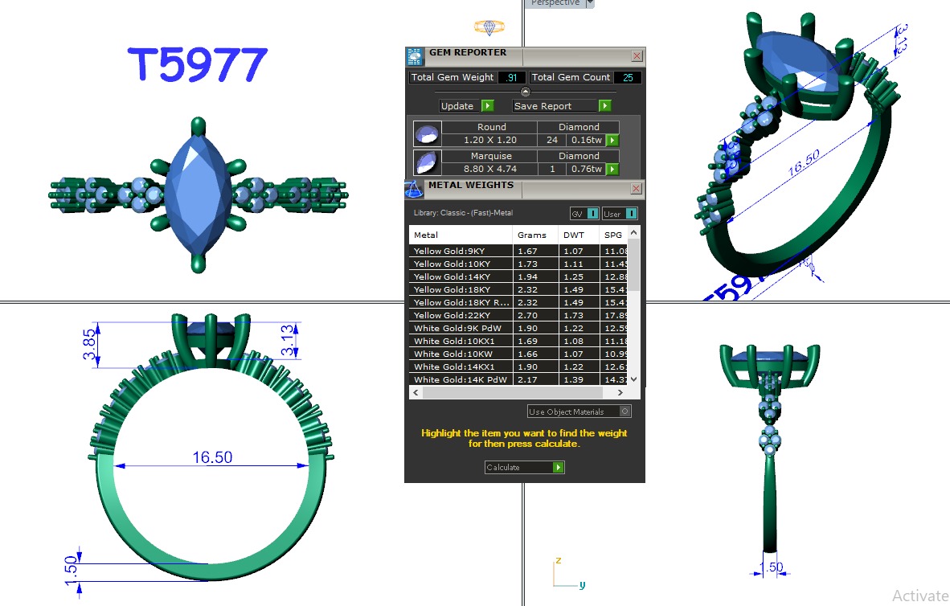This screenshot has height=606, width=950.
Task: Click the marquise stone in top view
Action: click(198, 195)
